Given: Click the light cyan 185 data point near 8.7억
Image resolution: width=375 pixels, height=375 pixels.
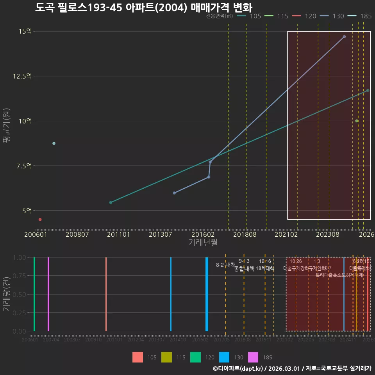Looking at the screenshot, I should [54, 143].
